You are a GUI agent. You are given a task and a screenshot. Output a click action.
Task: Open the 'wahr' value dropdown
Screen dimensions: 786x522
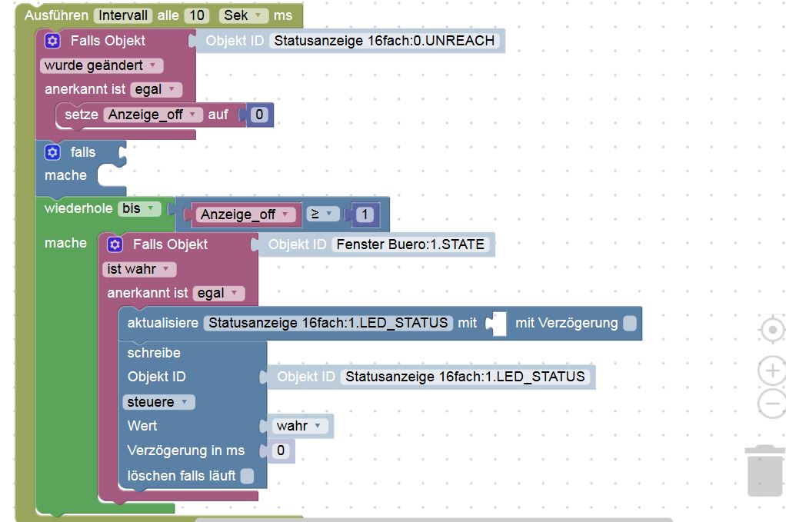point(300,427)
